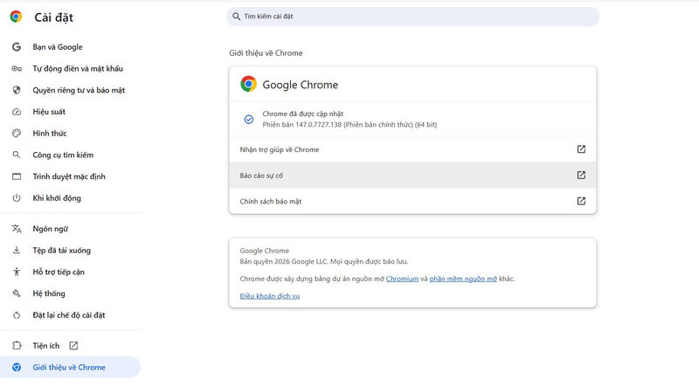Click the palette icon for Hình thức

point(17,134)
